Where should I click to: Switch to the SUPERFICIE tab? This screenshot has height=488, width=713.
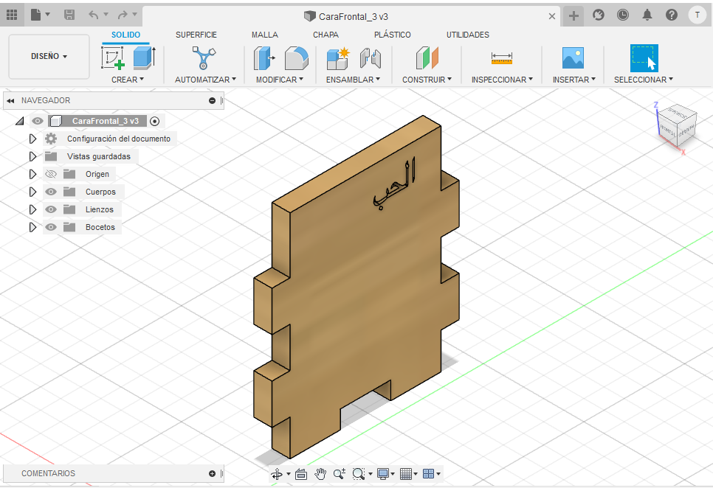tap(196, 35)
